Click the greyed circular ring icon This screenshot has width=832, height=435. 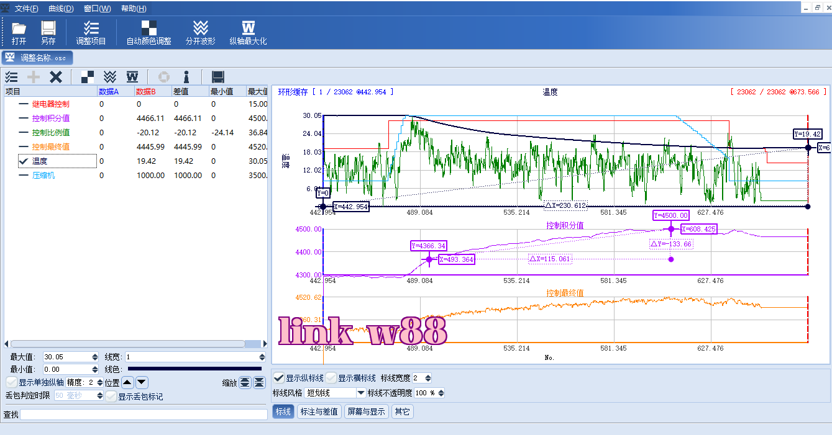point(164,77)
